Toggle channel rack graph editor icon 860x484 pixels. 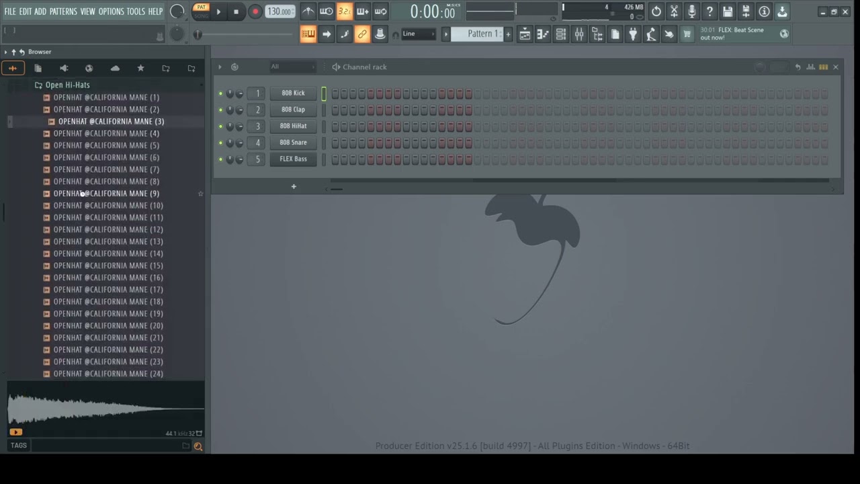[x=811, y=67]
